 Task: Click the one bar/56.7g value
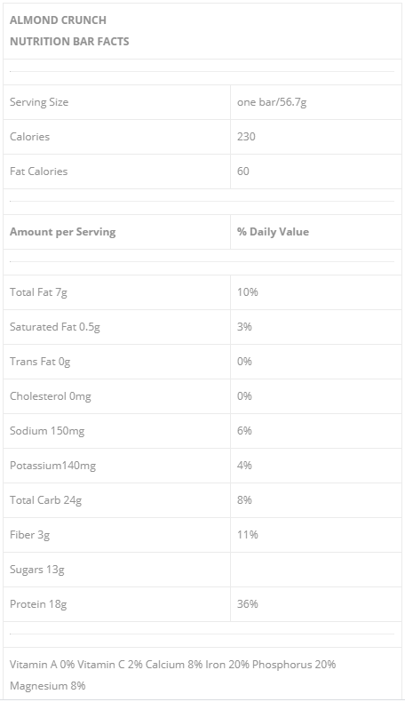(x=272, y=102)
